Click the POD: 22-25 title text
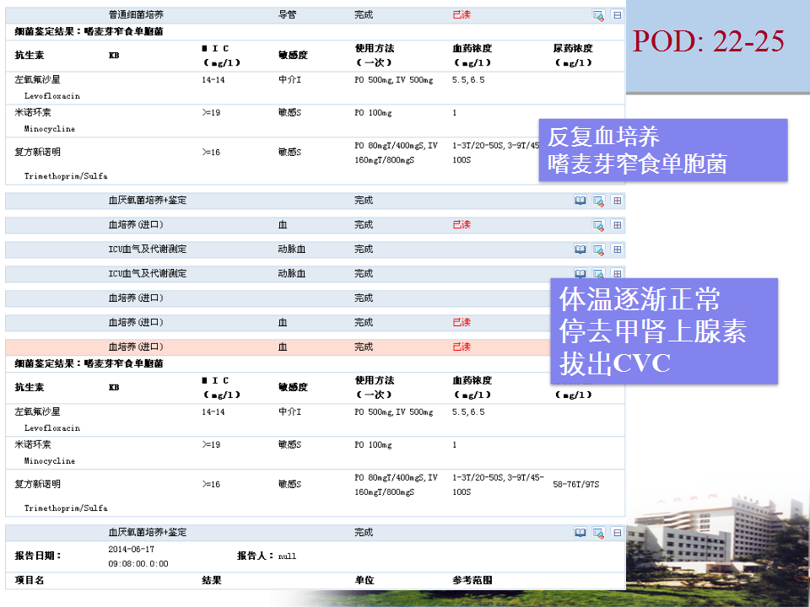 708,40
